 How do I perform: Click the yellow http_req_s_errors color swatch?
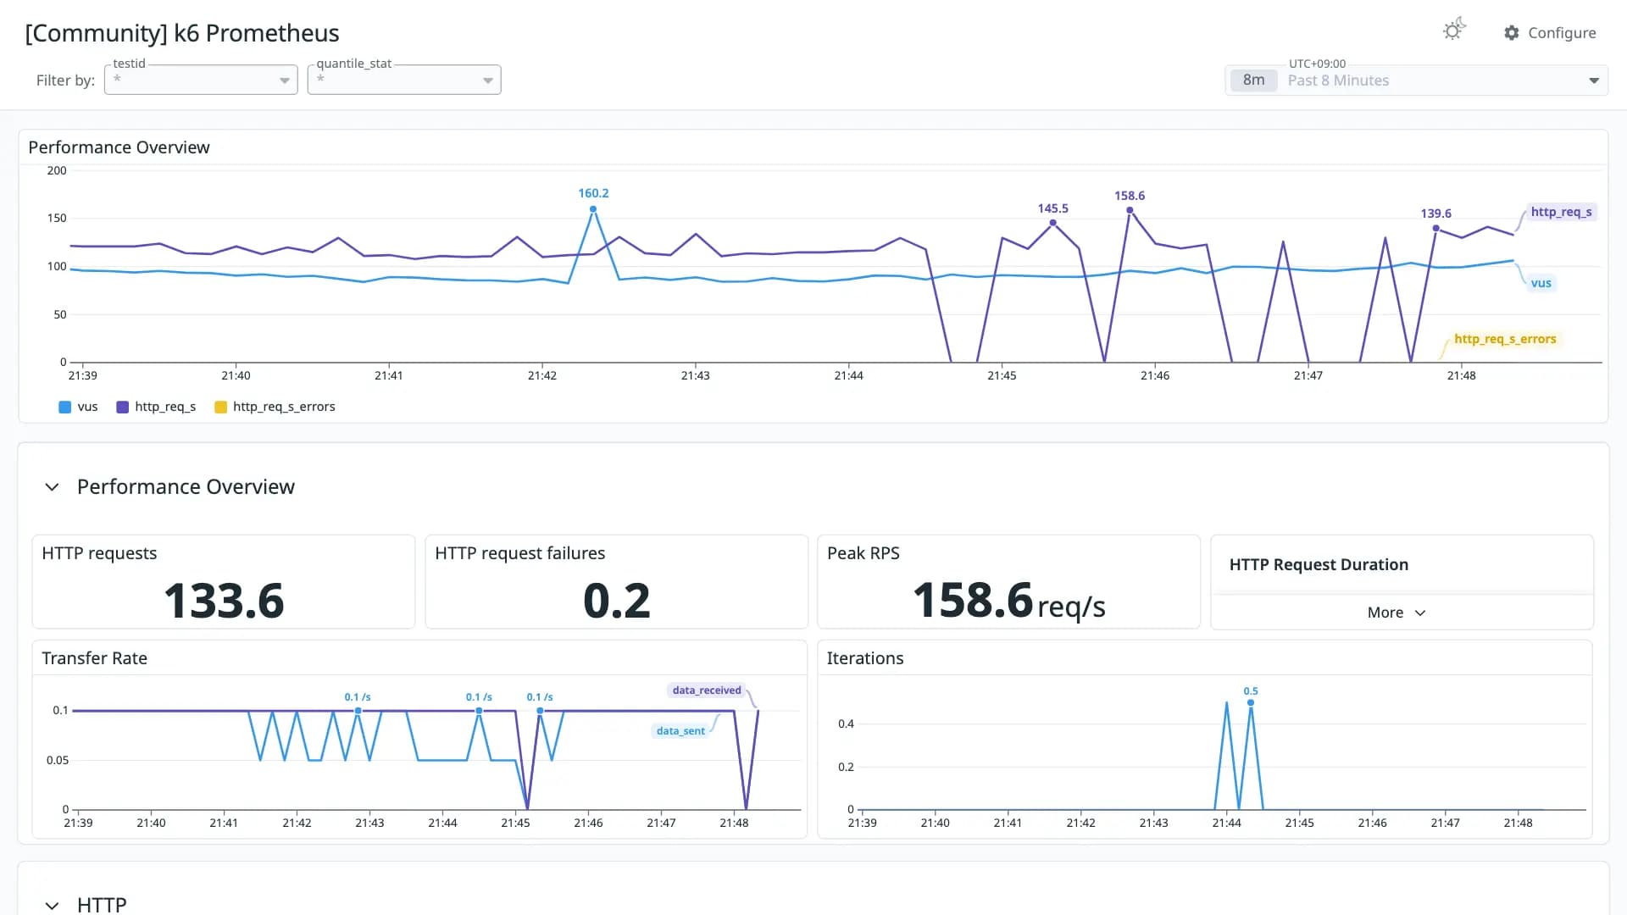220,407
